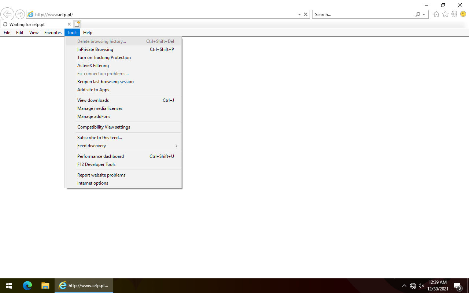This screenshot has width=469, height=293.
Task: Launch Microsoft Edge from taskbar
Action: [27, 286]
